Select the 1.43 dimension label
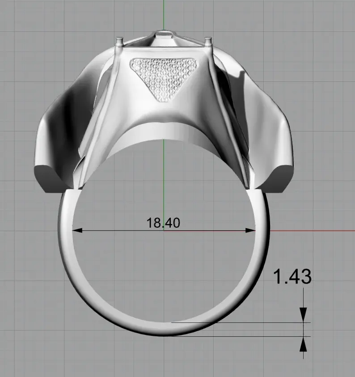The height and width of the screenshot is (377, 355). (x=292, y=277)
